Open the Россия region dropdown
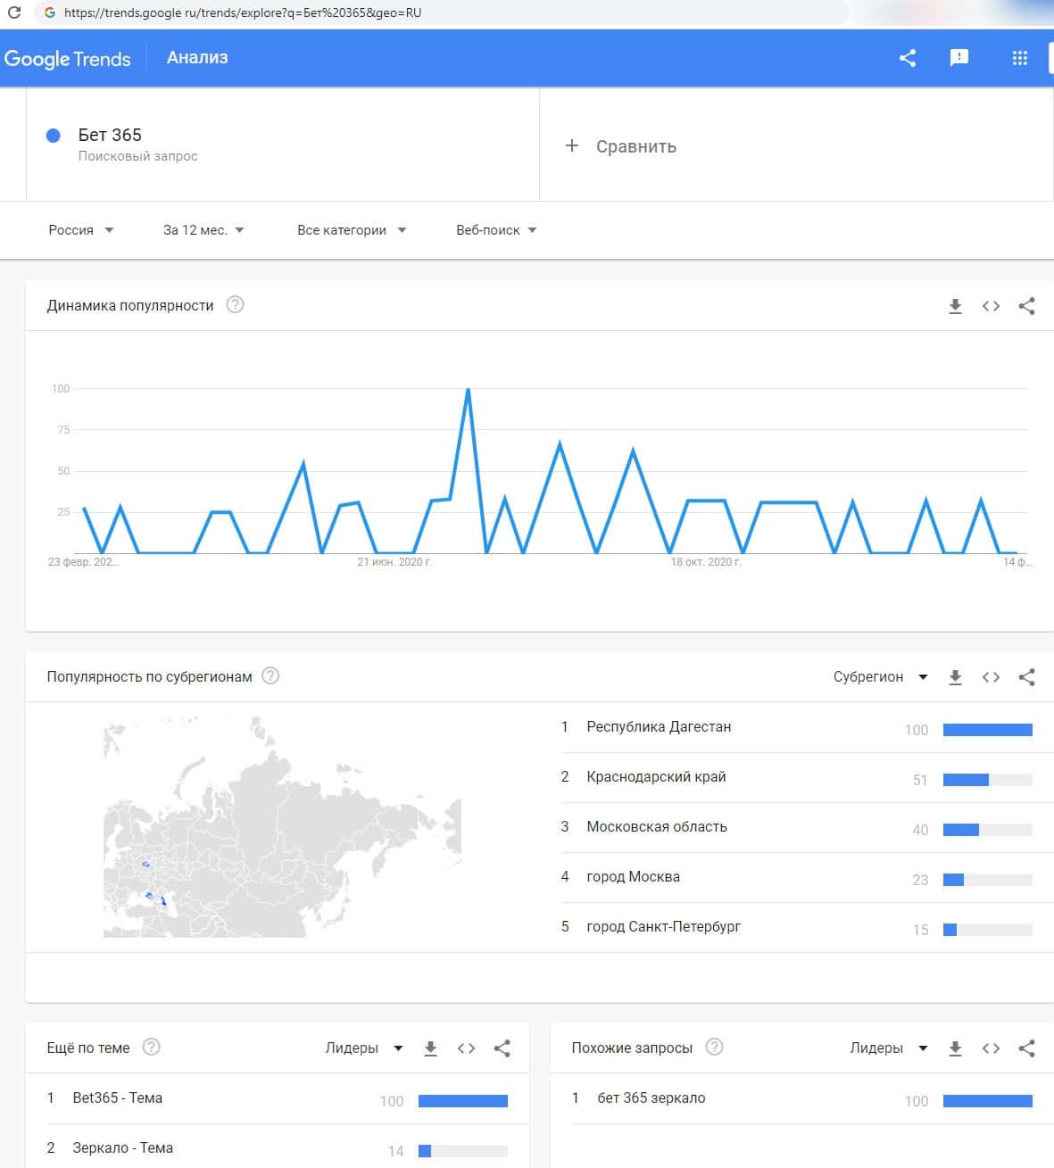Image resolution: width=1054 pixels, height=1168 pixels. pyautogui.click(x=81, y=230)
